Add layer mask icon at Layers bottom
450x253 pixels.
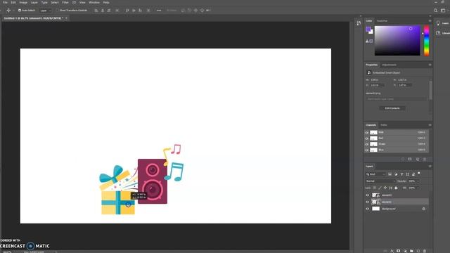(399, 251)
